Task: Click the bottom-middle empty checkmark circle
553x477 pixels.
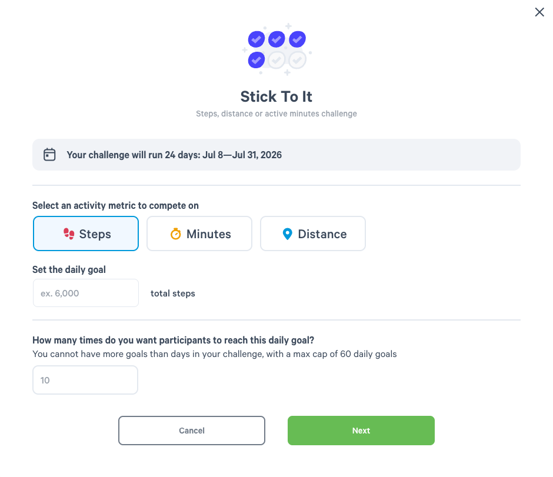Action: point(276,60)
